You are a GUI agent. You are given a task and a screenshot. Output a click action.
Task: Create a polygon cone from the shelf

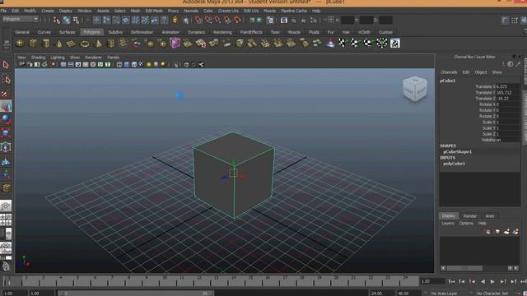[58, 44]
